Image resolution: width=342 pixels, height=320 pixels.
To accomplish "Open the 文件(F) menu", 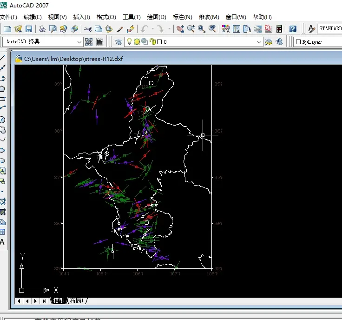I will (x=8, y=17).
